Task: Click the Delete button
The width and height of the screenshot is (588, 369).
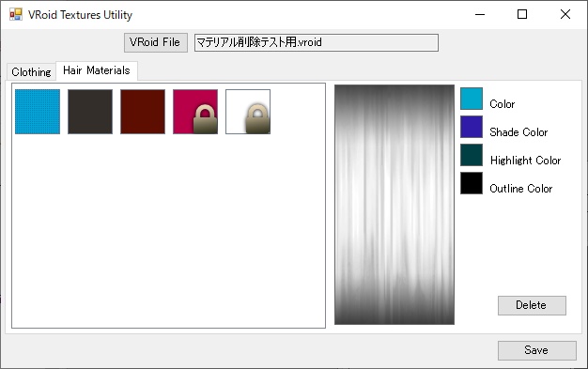Action: click(x=532, y=305)
